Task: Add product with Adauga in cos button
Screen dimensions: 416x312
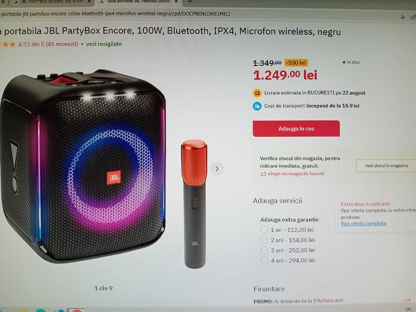Action: point(296,129)
